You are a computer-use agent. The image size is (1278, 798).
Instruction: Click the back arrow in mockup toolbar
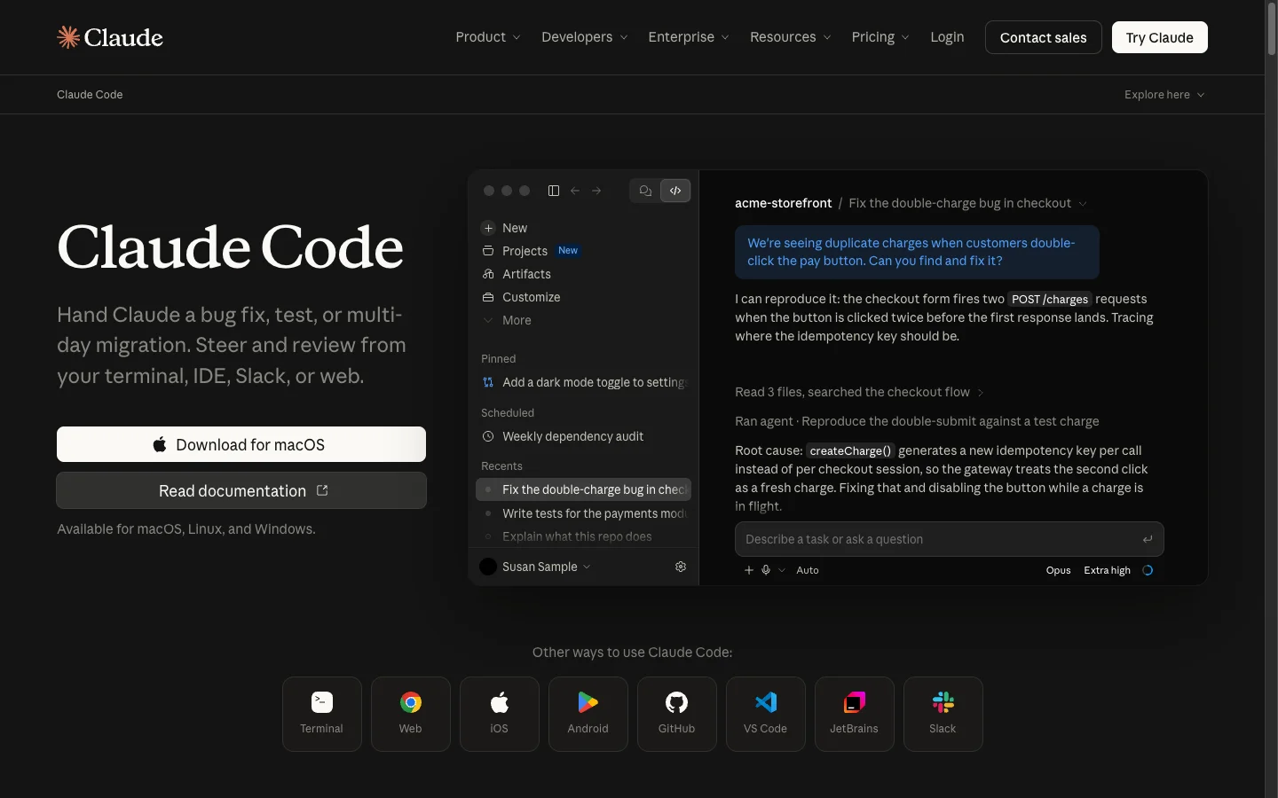(575, 191)
